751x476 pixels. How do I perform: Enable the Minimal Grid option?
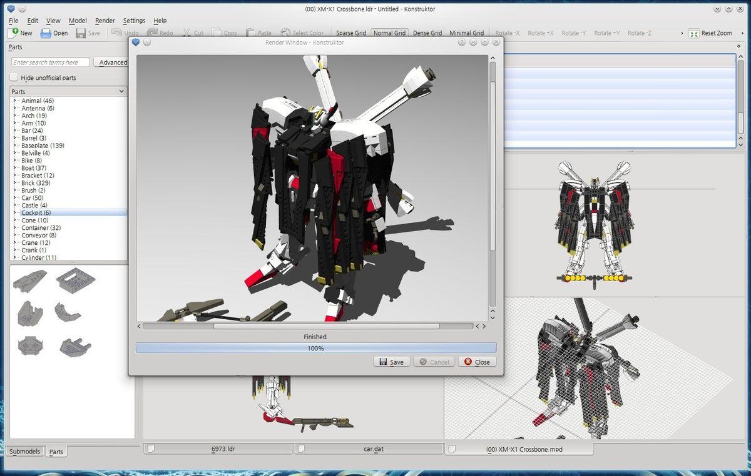(x=466, y=33)
